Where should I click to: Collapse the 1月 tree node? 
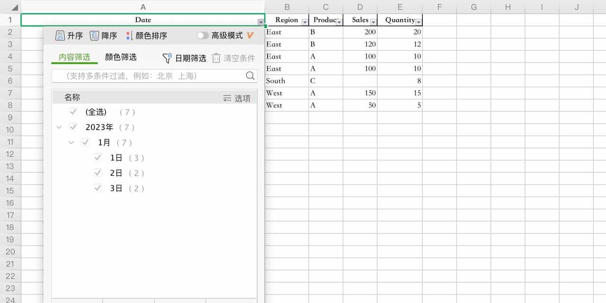(x=71, y=143)
